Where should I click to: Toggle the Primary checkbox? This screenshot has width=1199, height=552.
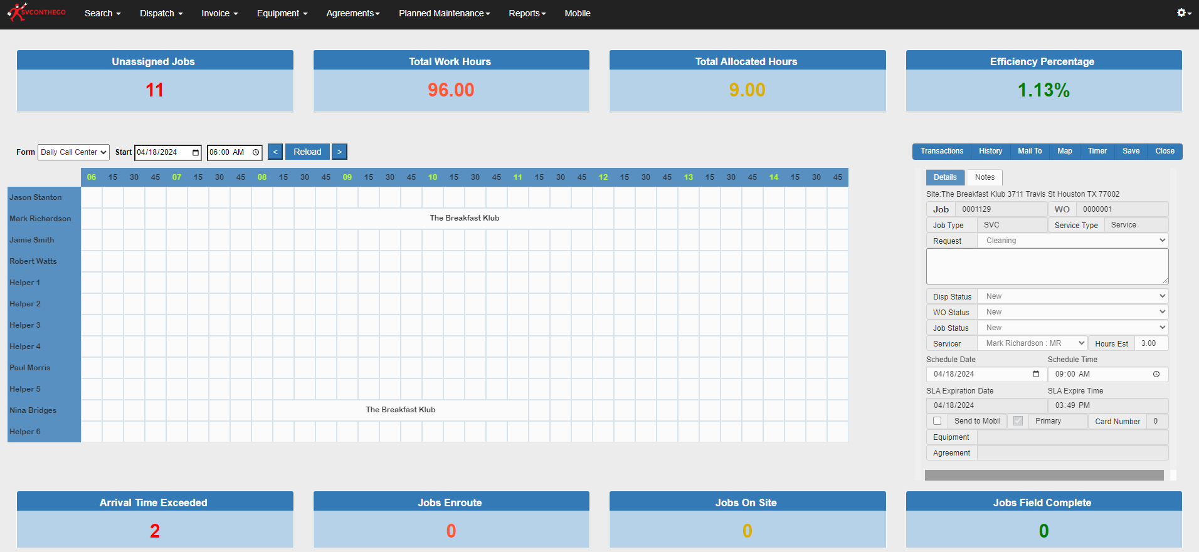pyautogui.click(x=1018, y=421)
